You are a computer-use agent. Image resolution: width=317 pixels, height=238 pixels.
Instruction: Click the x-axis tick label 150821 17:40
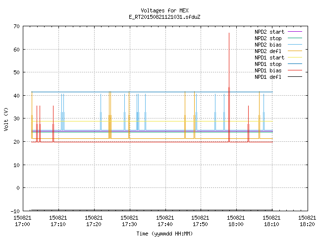coord(165,221)
